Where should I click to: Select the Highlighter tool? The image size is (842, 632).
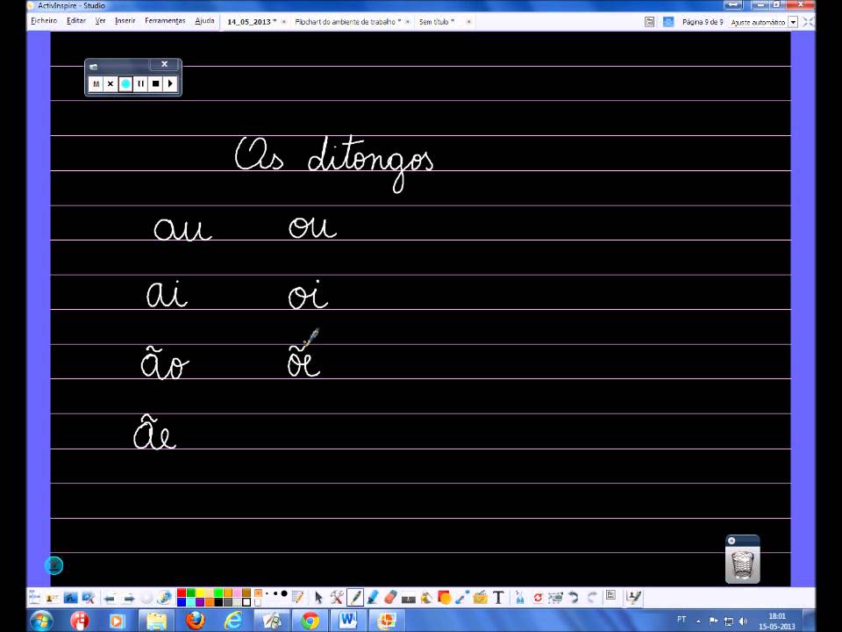373,597
